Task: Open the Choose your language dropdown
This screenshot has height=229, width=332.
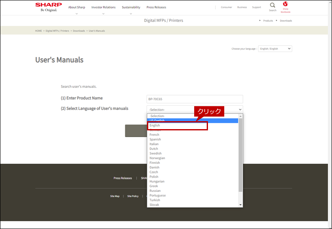Action: coord(275,49)
